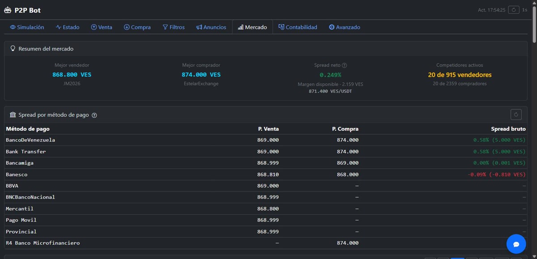
Task: Click the Método de pago column header
Action: coord(28,129)
